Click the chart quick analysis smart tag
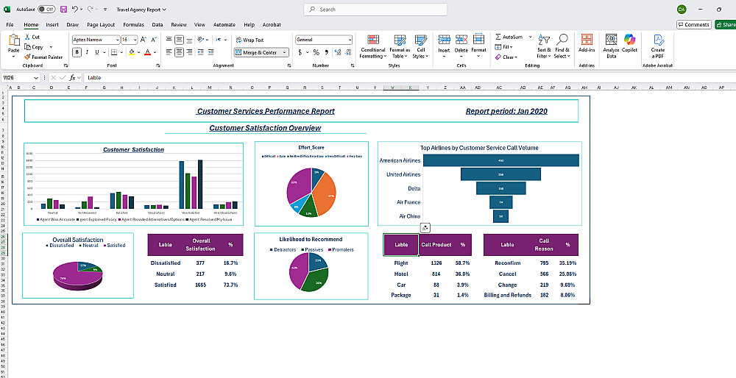The width and height of the screenshot is (736, 378). click(x=425, y=228)
